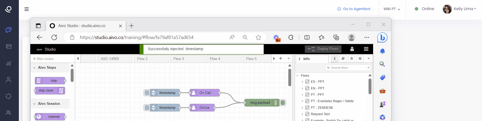Click the canvas vertical scrollbar thumb
482x121 pixels.
(290, 77)
